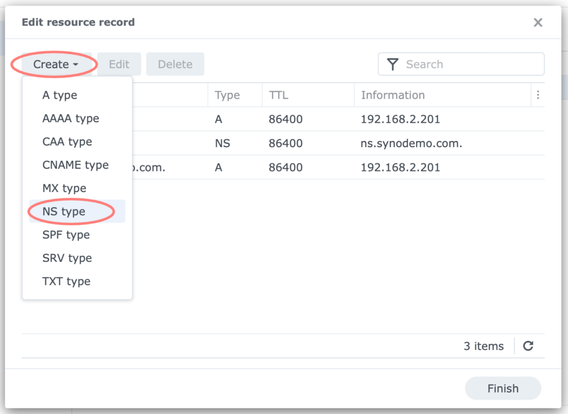The image size is (568, 414).
Task: Select SPF type to create an SPF record
Action: [66, 235]
